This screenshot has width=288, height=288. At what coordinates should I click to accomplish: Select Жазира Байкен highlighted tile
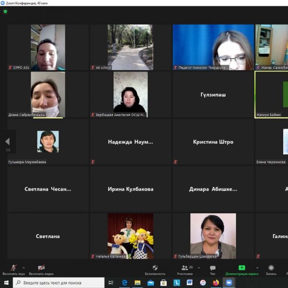(x=272, y=95)
